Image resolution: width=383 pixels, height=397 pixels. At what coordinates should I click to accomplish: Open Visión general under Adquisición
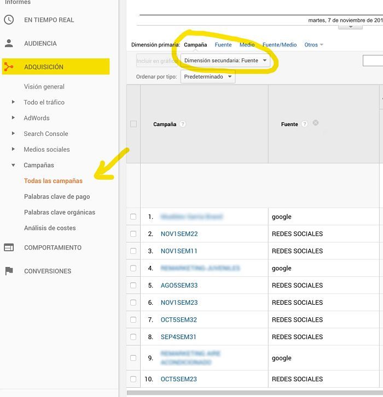(x=44, y=87)
